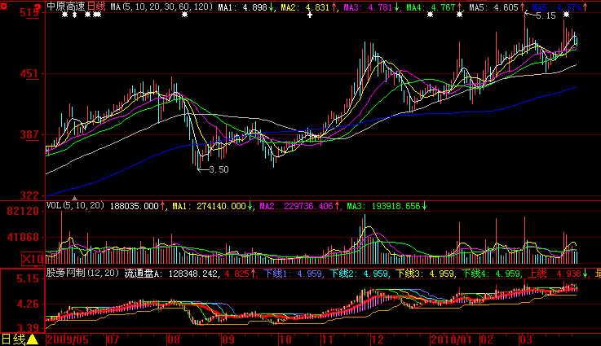This screenshot has width=601, height=346.
Task: Click the double star info marker
Action: [97, 15]
